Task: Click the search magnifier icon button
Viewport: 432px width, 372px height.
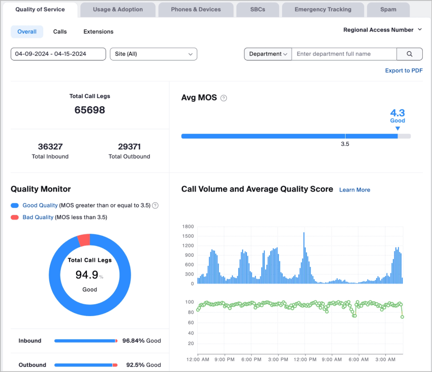Action: pos(409,54)
